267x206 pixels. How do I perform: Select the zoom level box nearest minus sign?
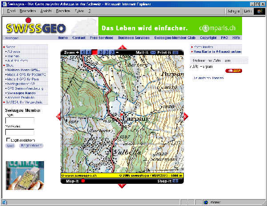pos(112,52)
